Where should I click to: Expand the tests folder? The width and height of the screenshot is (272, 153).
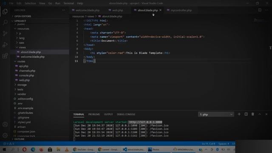coord(20,90)
